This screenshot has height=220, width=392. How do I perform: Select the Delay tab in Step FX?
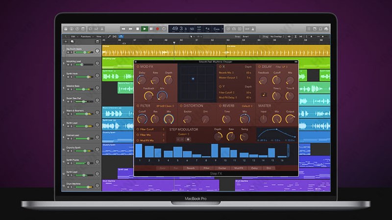pos(254,168)
